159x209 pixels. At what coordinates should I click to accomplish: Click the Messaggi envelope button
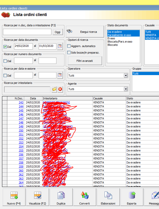(x=151, y=197)
